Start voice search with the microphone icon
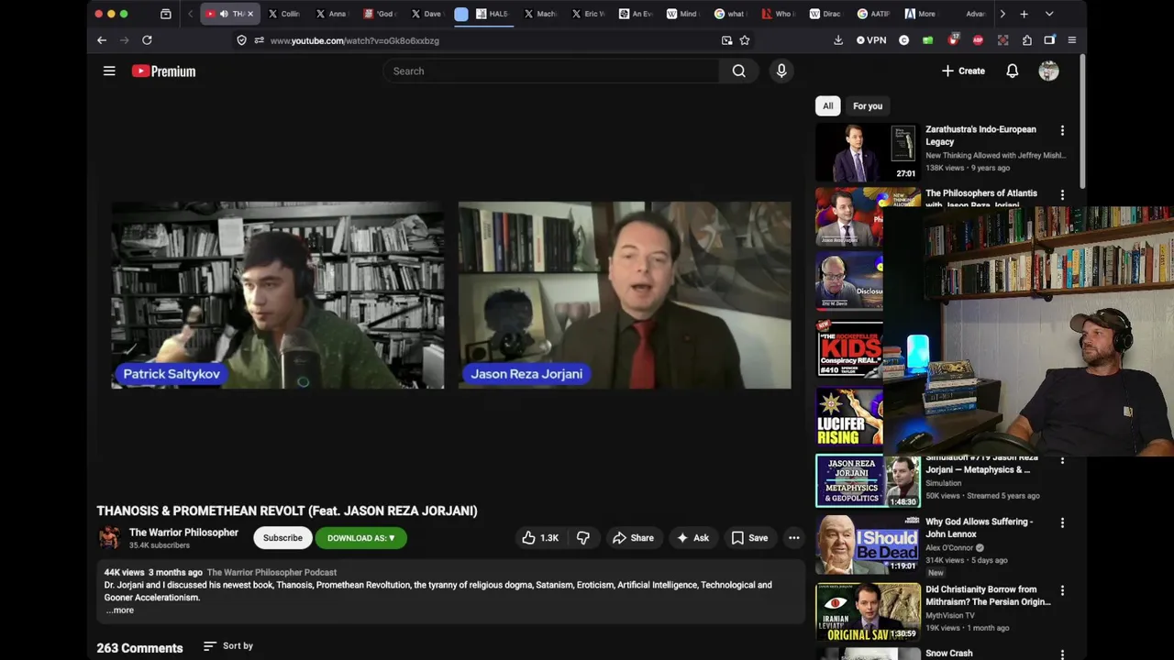 point(781,71)
